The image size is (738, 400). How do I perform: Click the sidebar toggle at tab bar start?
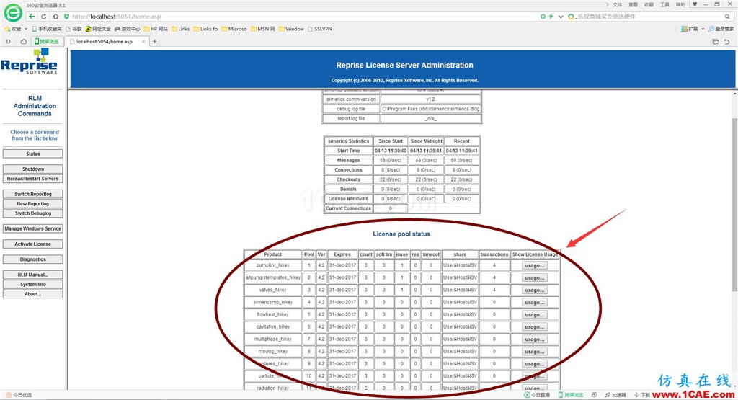(x=9, y=41)
